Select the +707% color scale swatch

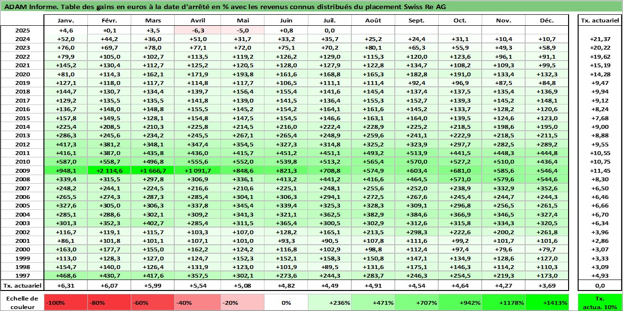[417, 302]
